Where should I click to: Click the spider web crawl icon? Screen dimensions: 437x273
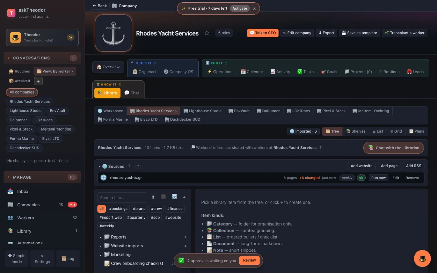pyautogui.click(x=164, y=197)
